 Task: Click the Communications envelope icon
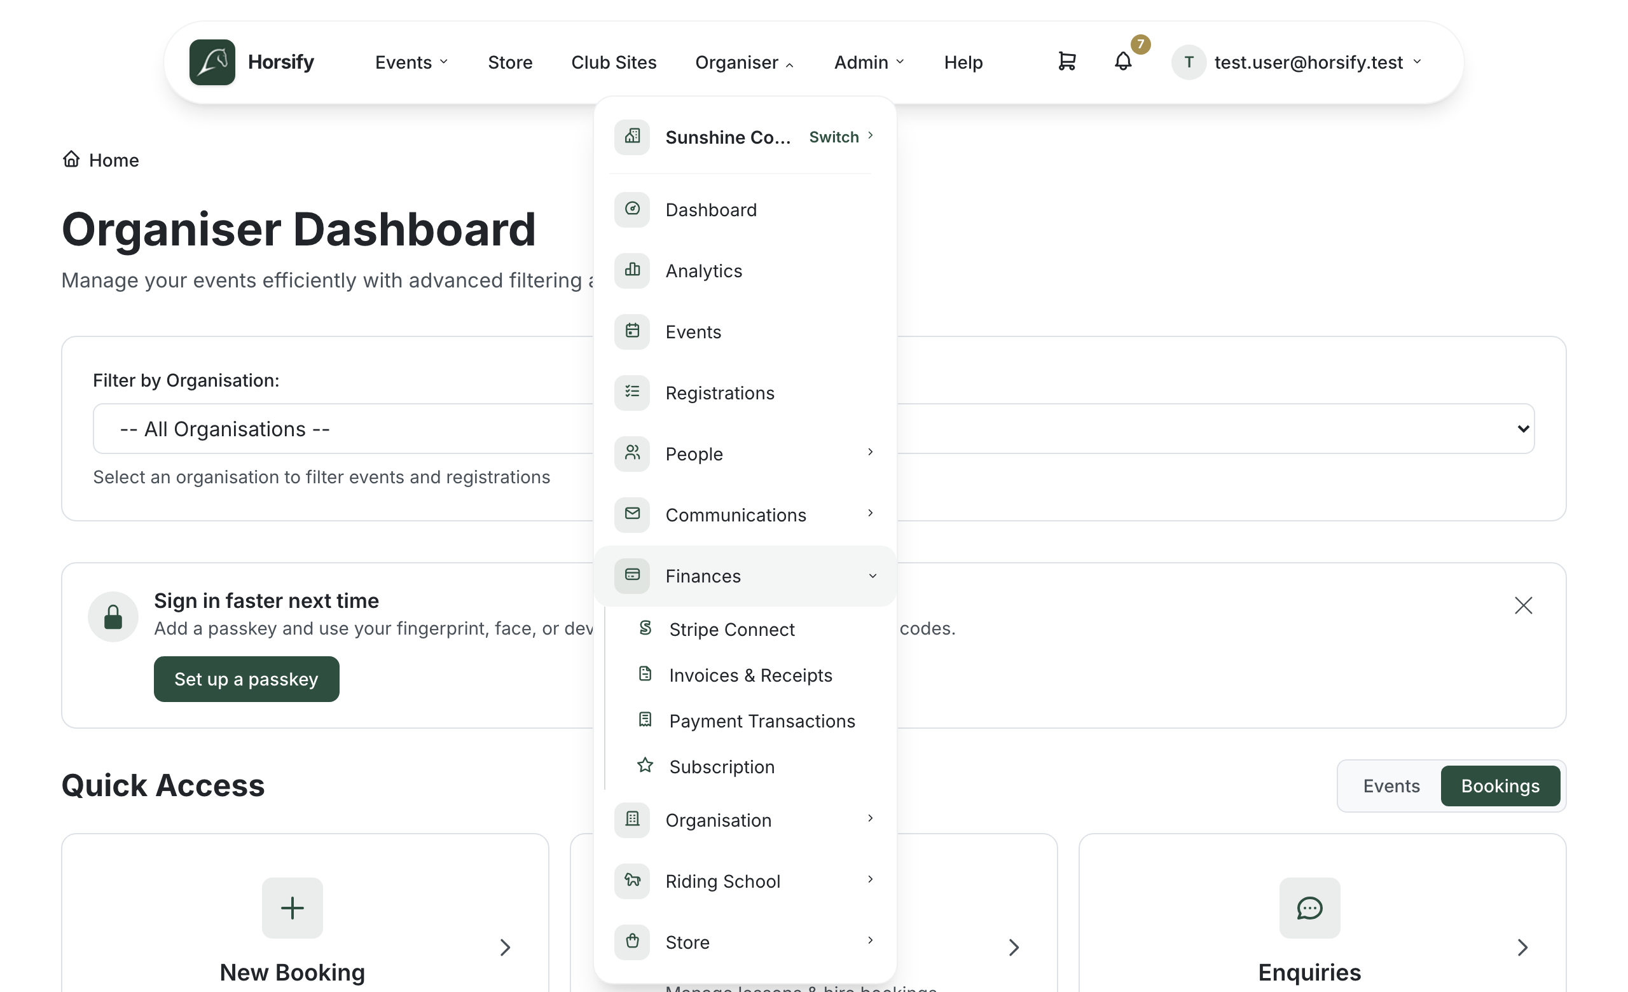[632, 514]
